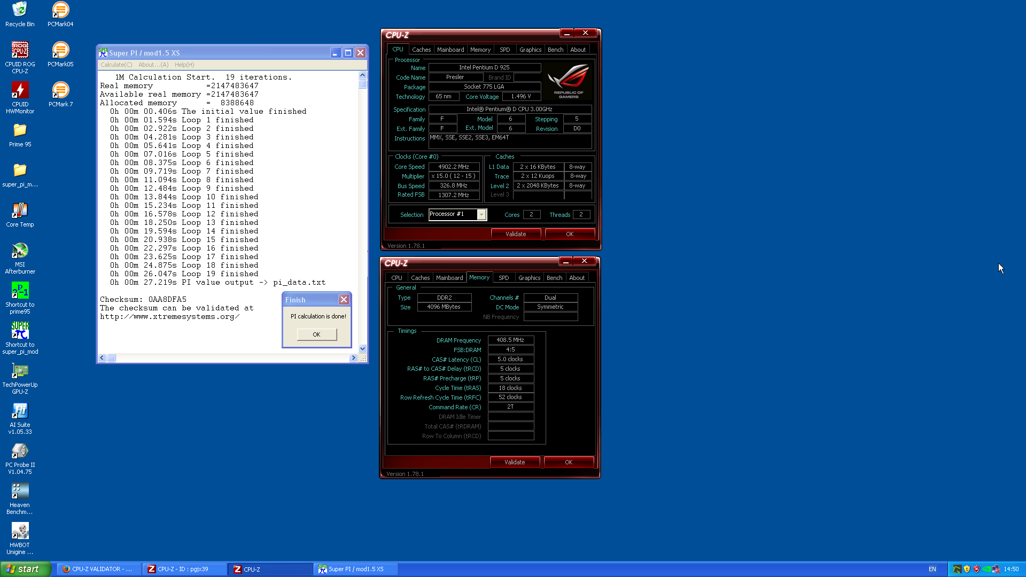The width and height of the screenshot is (1026, 577).
Task: Open Help menu in Super PI
Action: coord(184,65)
